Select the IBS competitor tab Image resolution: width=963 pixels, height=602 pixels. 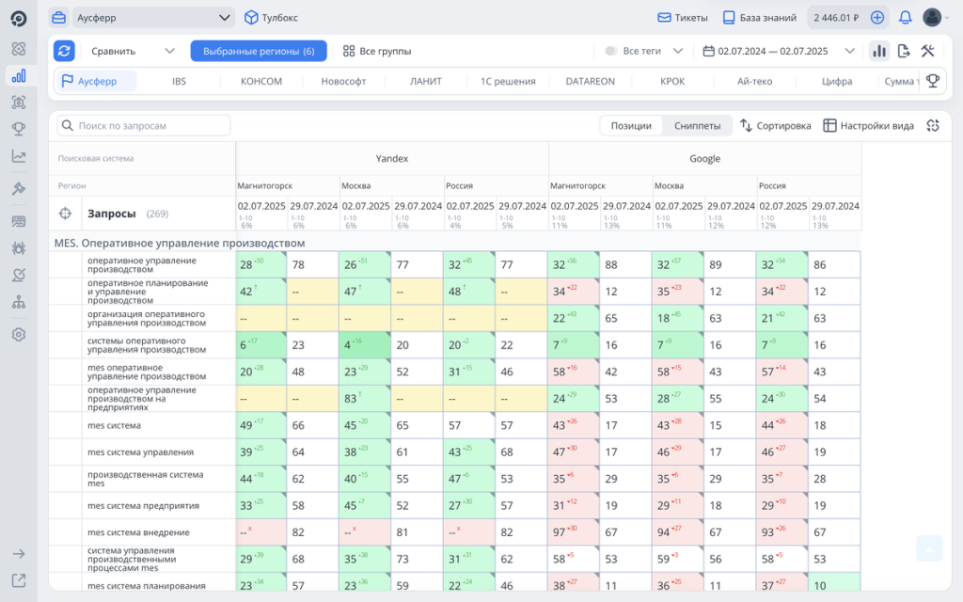(x=179, y=81)
